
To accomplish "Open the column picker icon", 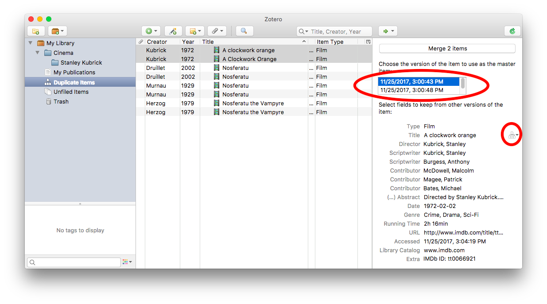I will coord(368,42).
